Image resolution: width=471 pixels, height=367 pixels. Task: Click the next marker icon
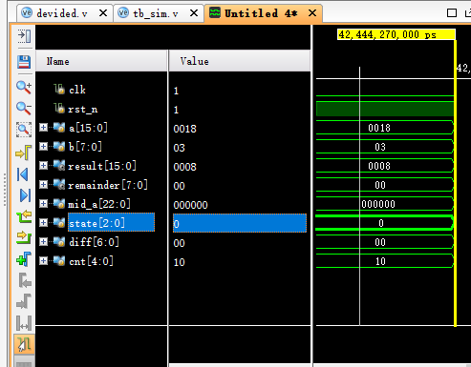(24, 301)
